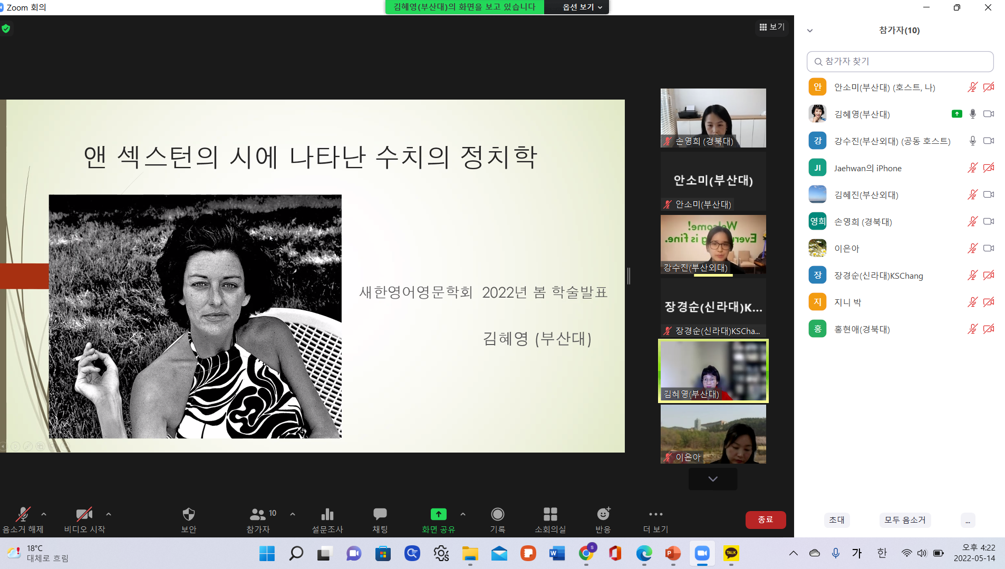Start recording with the 기록 button
The height and width of the screenshot is (569, 1005).
pos(497,519)
